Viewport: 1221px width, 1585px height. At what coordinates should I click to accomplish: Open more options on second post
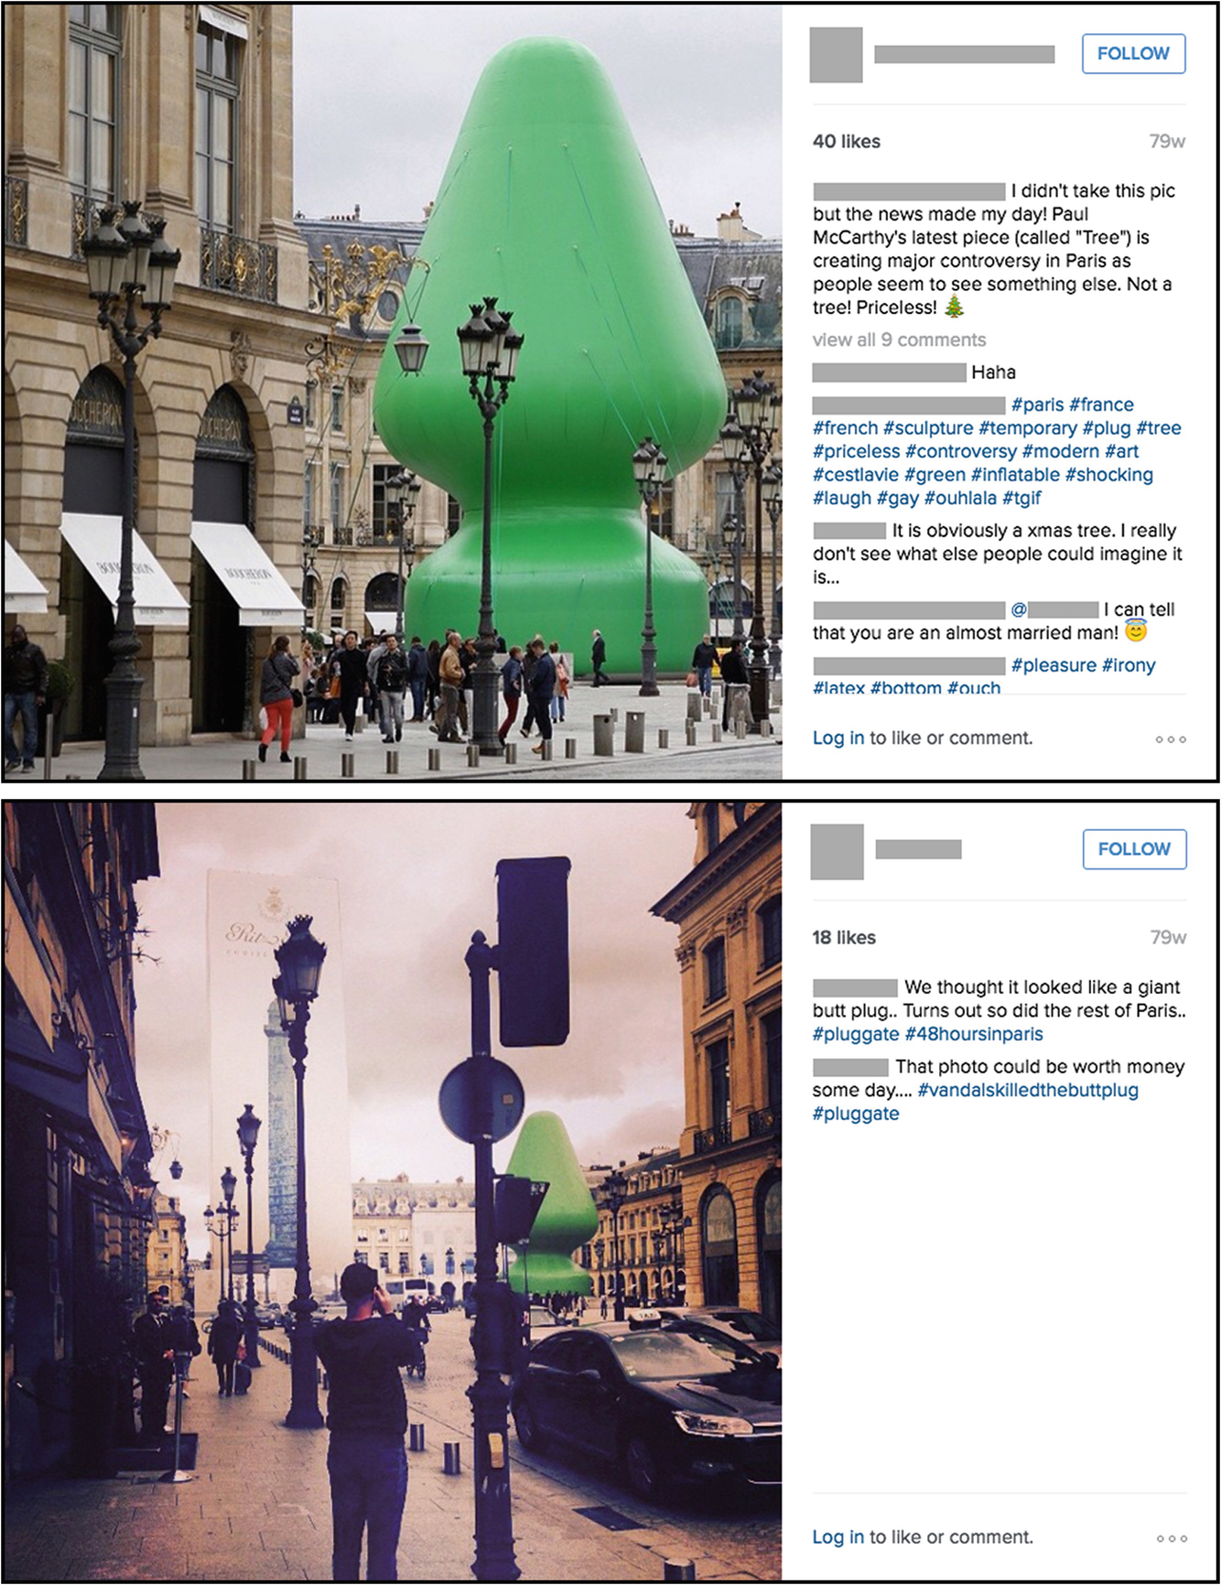tap(1172, 1538)
